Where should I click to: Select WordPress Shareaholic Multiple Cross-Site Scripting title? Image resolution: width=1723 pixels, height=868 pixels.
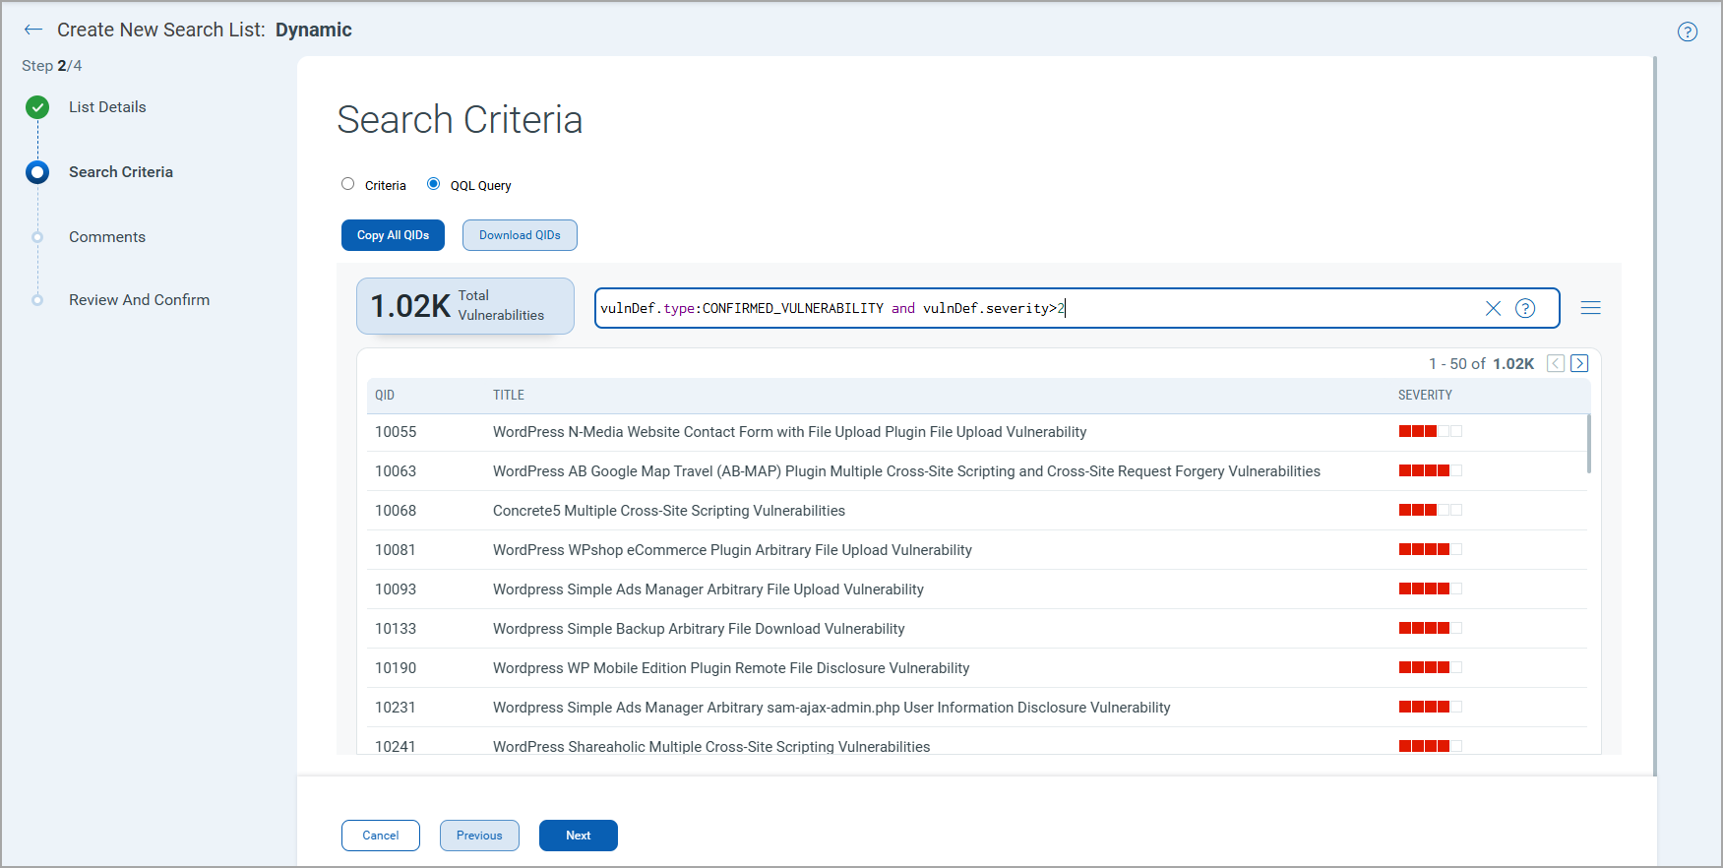[711, 746]
